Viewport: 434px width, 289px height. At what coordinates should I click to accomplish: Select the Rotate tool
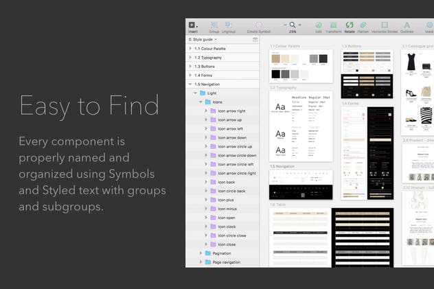tap(350, 25)
